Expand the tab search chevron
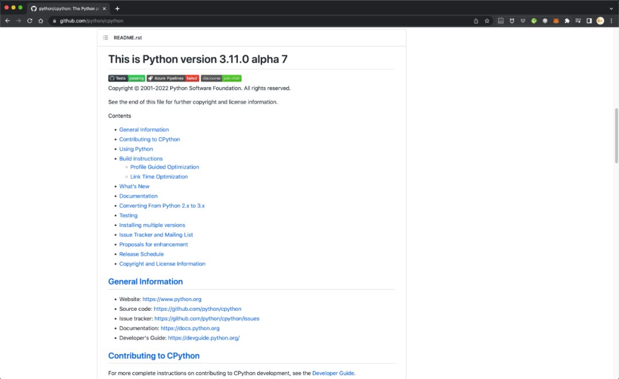Screen dimensions: 619x379 (611, 8)
